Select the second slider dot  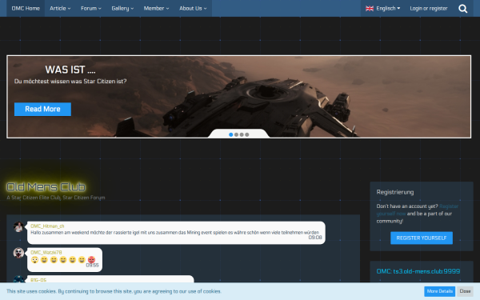coord(236,134)
